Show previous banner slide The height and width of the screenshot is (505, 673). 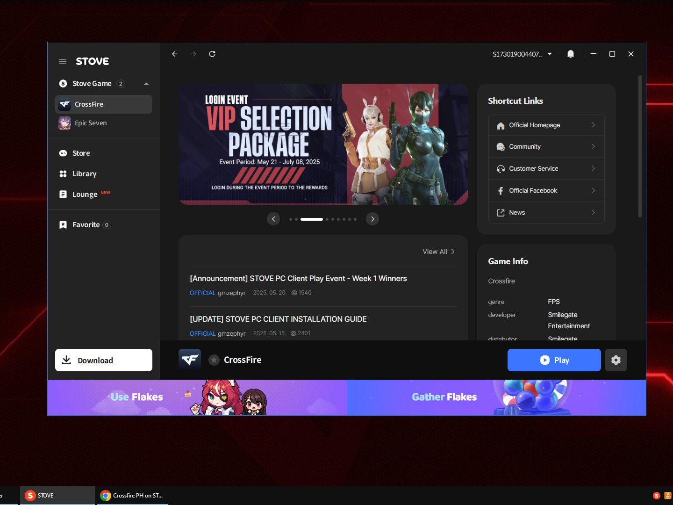273,219
